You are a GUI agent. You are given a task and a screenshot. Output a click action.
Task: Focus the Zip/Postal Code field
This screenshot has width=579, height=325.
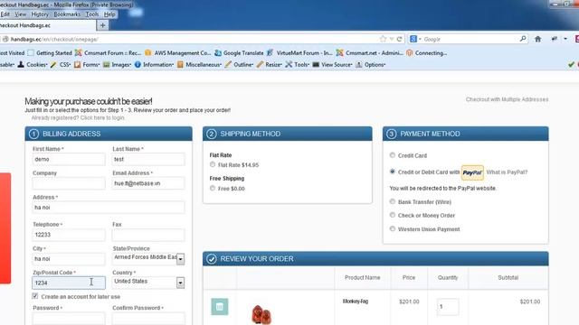[69, 283]
